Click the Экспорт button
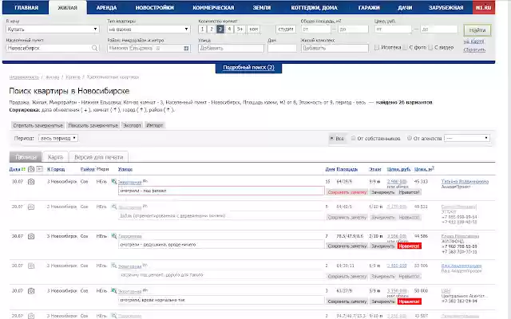The height and width of the screenshot is (319, 511). pos(132,125)
